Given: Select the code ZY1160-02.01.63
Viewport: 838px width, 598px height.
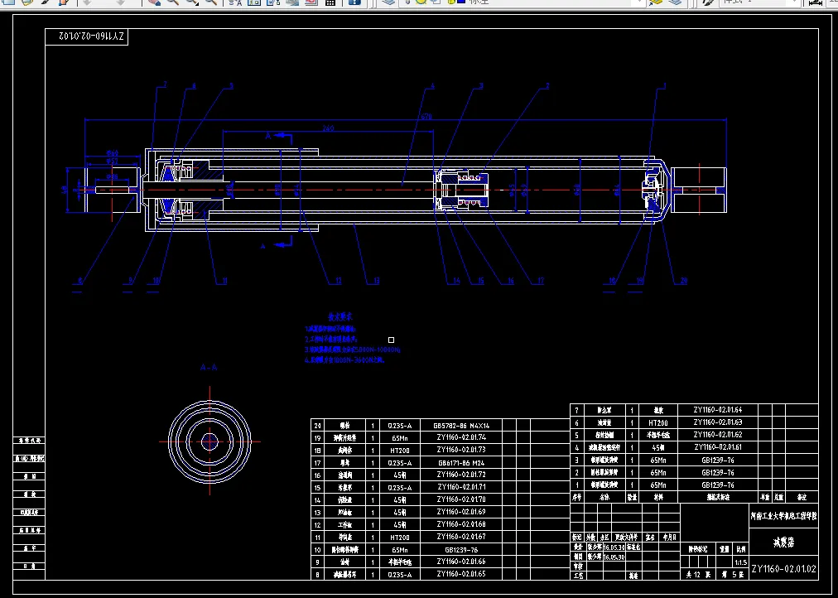Looking at the screenshot, I should click(718, 422).
